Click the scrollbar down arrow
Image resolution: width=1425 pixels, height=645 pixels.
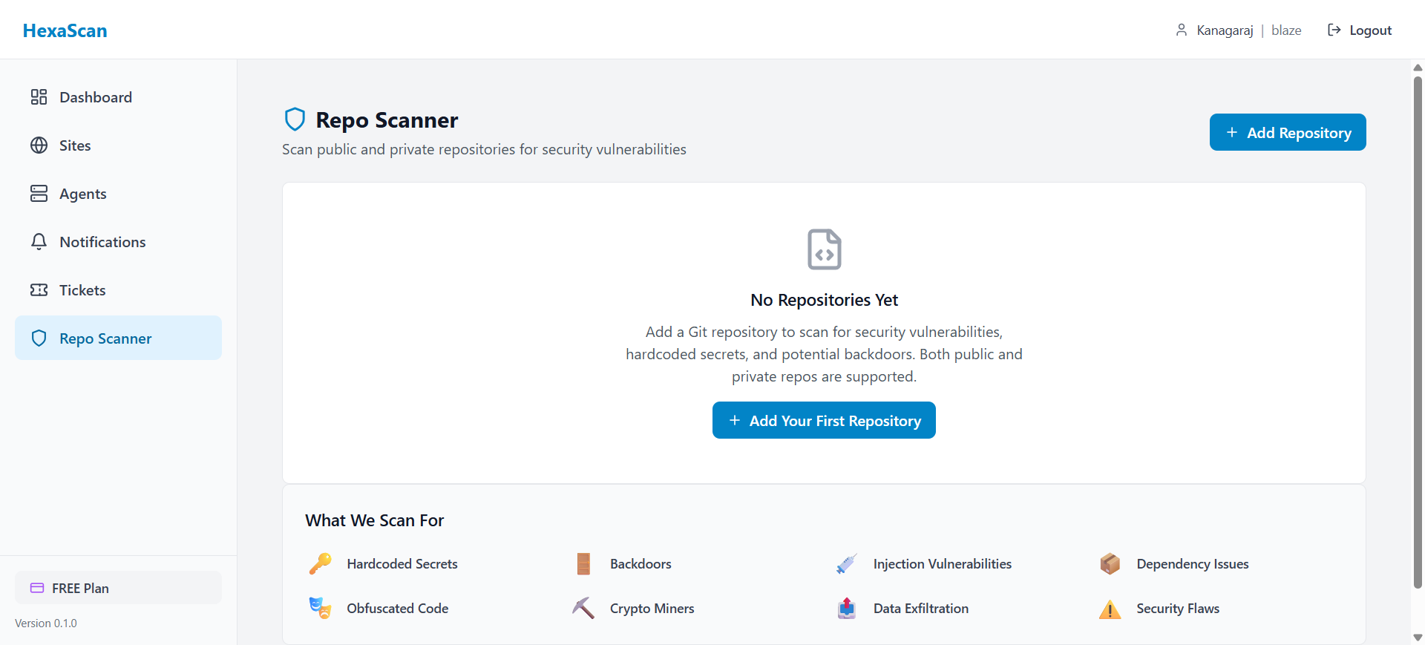tap(1418, 637)
